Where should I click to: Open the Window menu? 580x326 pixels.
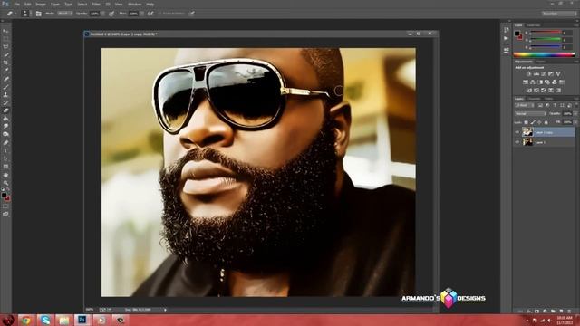(x=135, y=4)
